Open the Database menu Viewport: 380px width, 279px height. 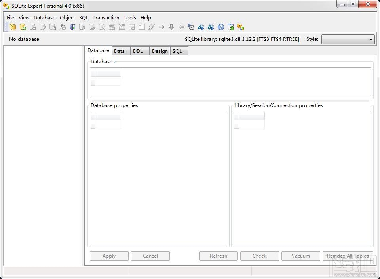45,18
